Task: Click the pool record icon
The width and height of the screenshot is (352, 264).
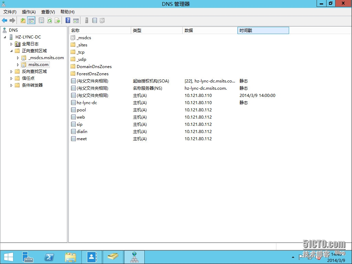Action: [73, 110]
